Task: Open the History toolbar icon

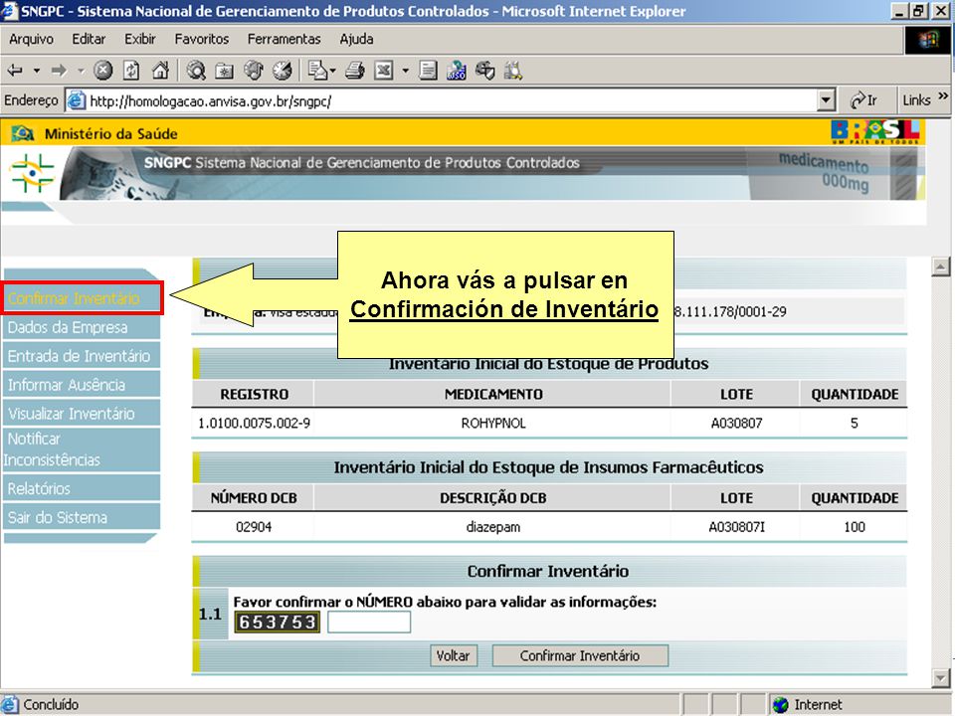Action: tap(282, 71)
